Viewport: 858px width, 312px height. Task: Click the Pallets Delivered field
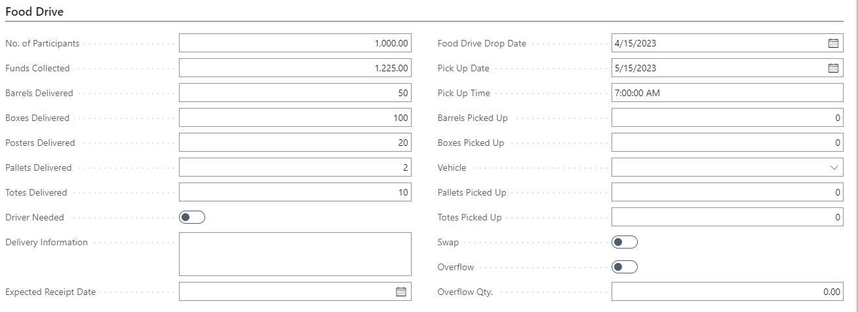(295, 167)
